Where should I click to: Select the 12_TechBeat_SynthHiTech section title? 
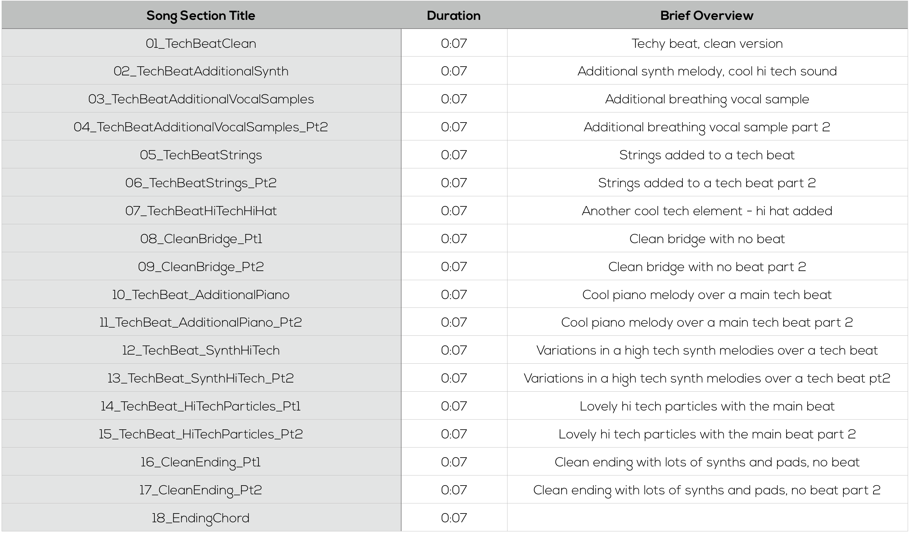pyautogui.click(x=201, y=350)
